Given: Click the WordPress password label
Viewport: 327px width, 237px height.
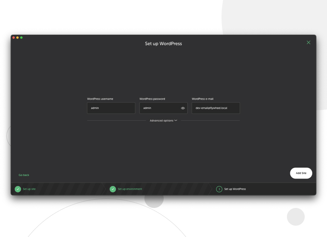Looking at the screenshot, I should coord(152,99).
